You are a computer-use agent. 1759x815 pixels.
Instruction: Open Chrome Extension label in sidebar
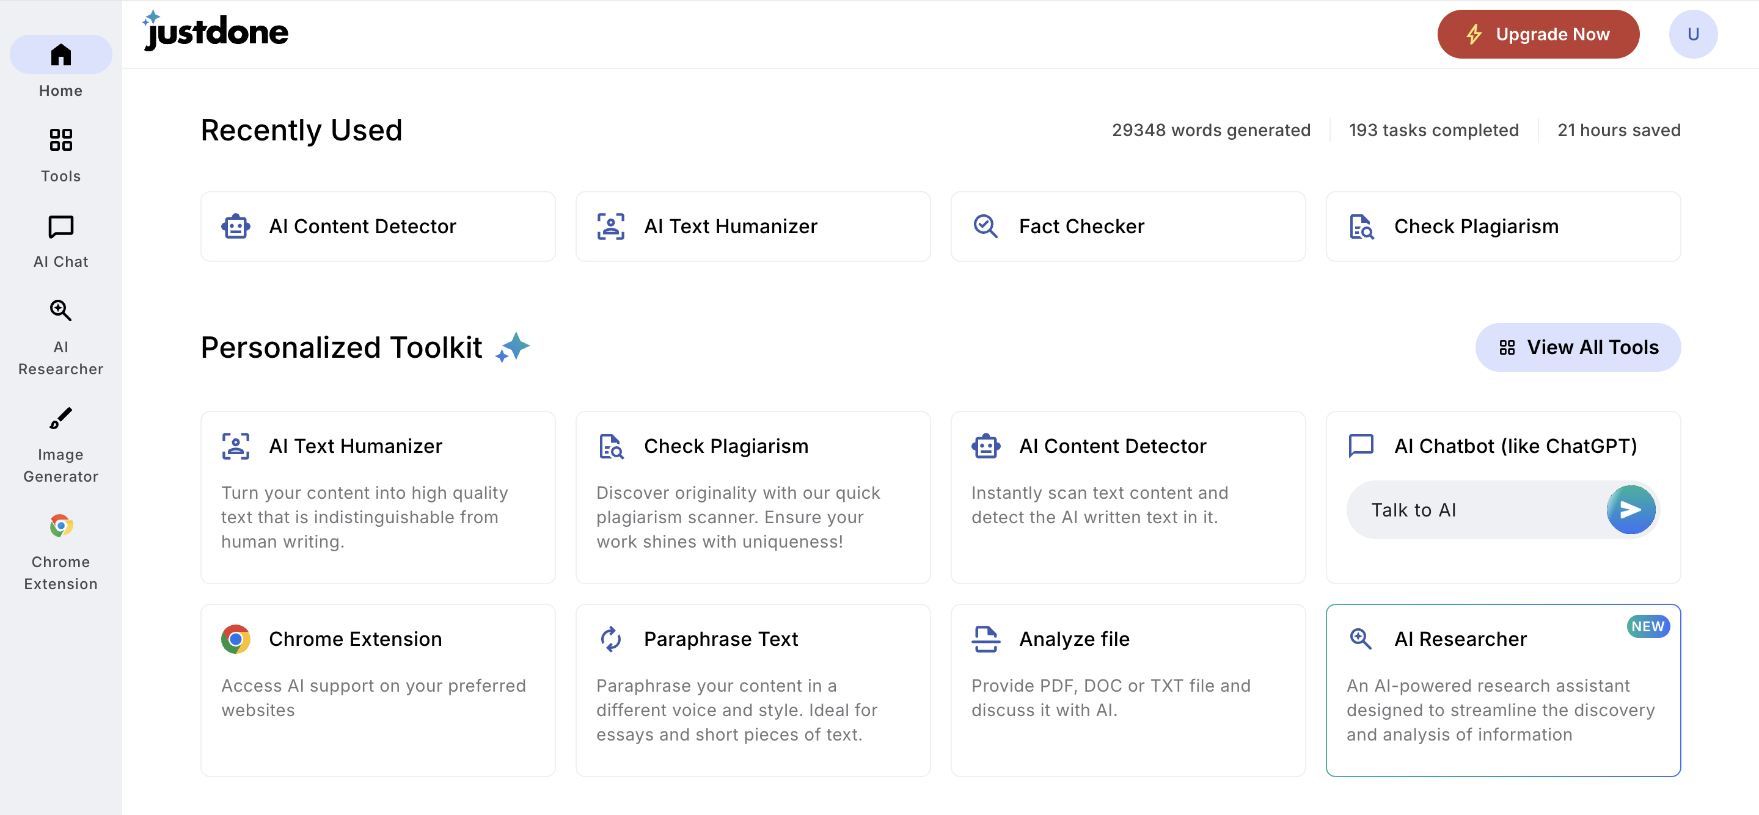click(60, 573)
